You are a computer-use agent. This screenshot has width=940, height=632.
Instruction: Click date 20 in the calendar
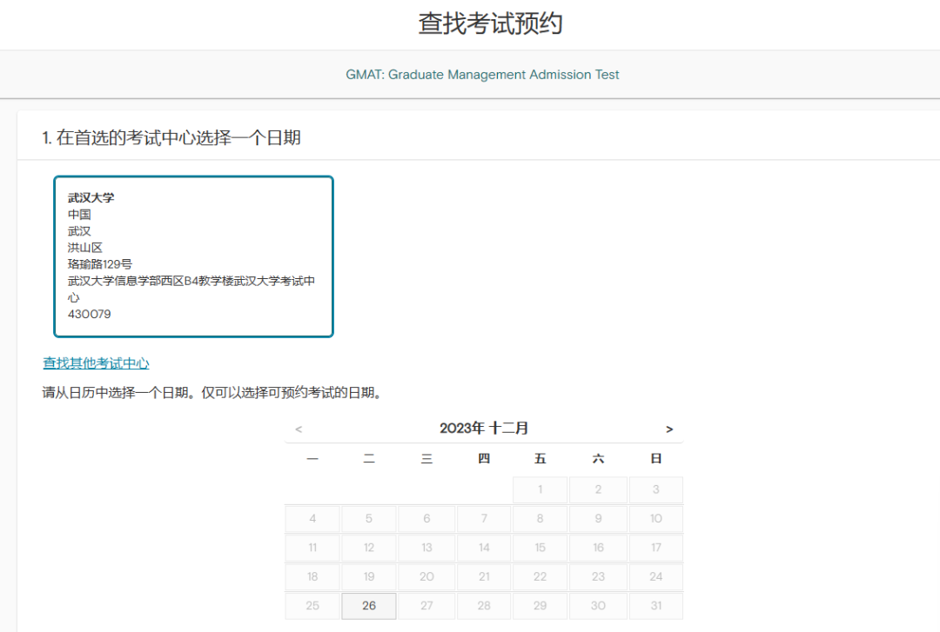426,576
